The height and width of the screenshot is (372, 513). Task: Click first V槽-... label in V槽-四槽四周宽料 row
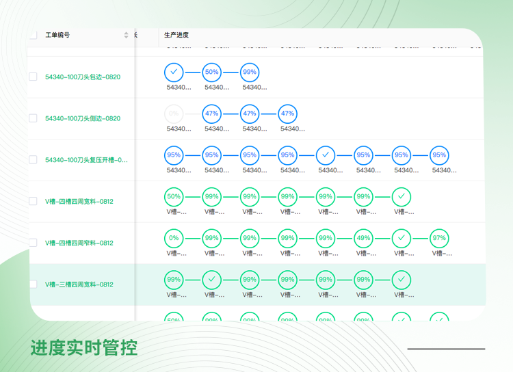pos(176,213)
